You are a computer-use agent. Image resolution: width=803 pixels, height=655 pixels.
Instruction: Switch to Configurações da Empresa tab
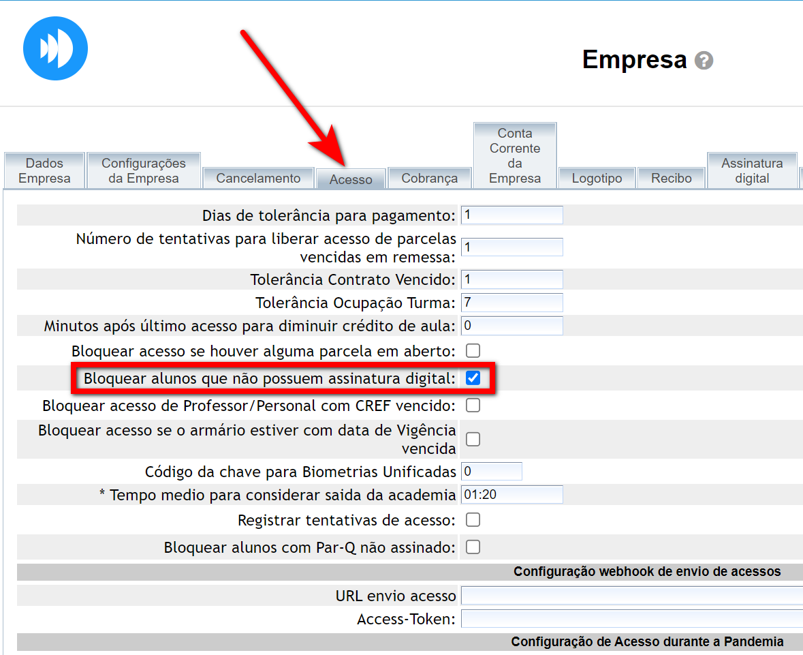(x=144, y=170)
